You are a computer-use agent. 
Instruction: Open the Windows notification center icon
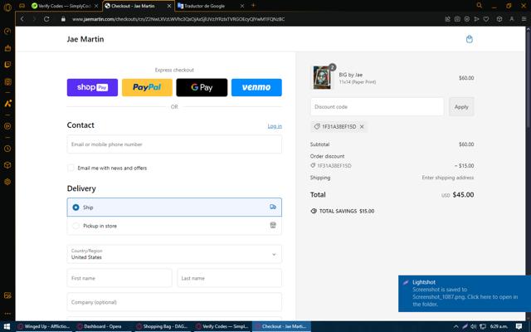pyautogui.click(x=519, y=326)
